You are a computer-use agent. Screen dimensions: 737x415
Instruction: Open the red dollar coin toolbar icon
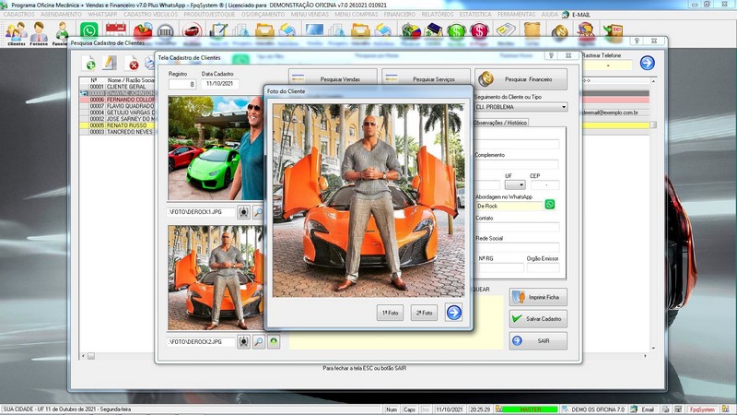tap(479, 31)
